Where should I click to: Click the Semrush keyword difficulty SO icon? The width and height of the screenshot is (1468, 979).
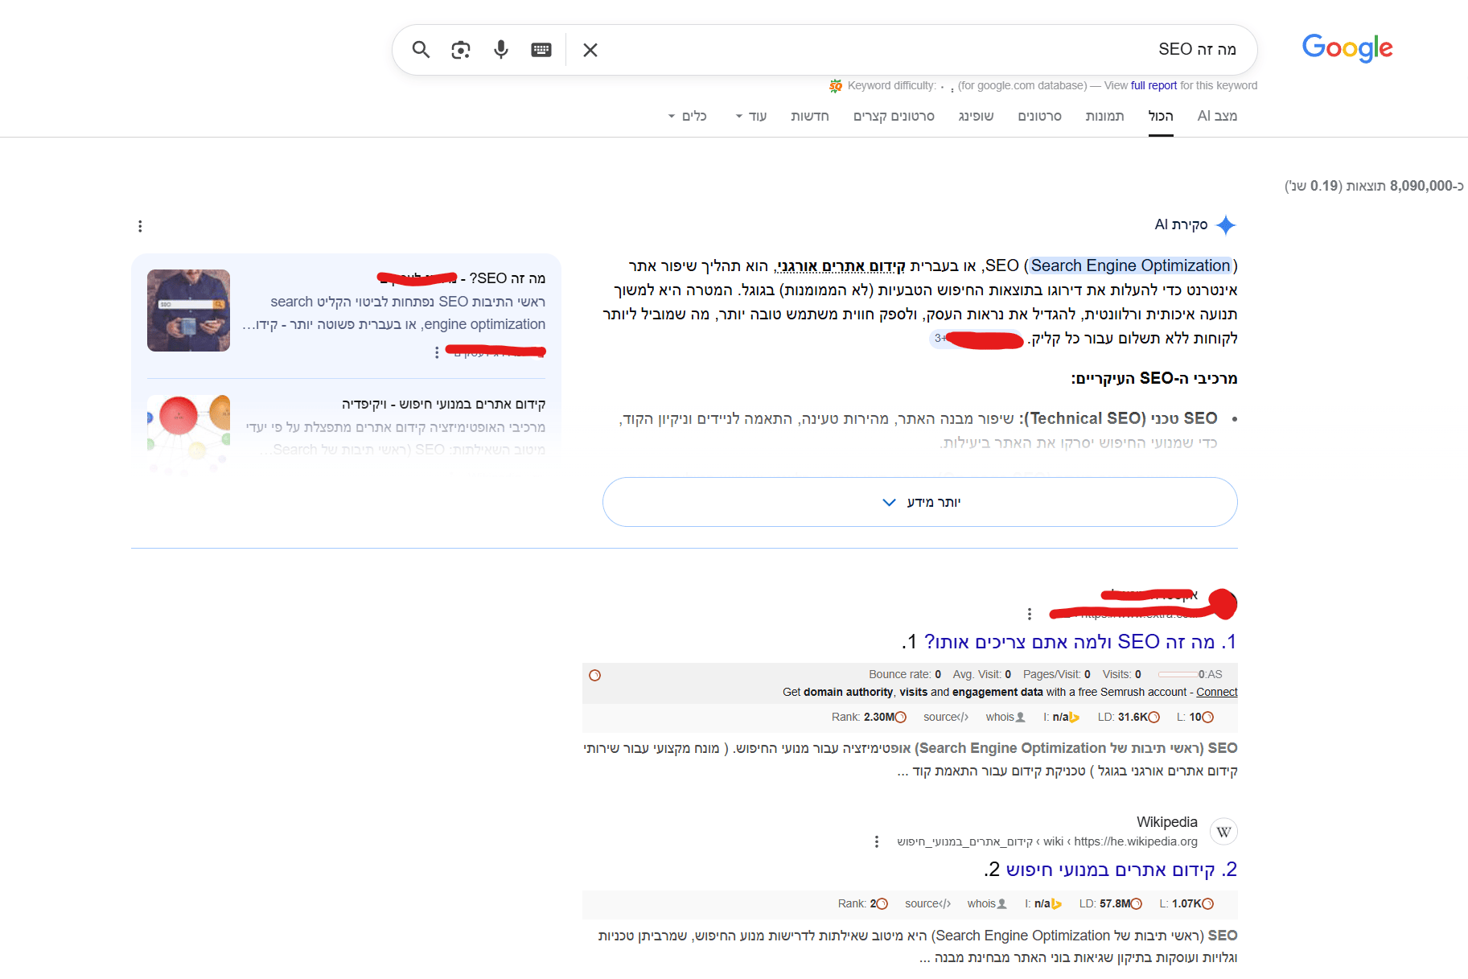[836, 84]
